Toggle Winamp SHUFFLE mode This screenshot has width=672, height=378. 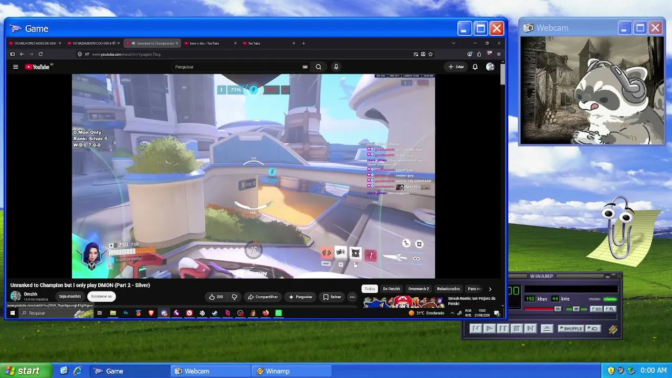click(571, 329)
